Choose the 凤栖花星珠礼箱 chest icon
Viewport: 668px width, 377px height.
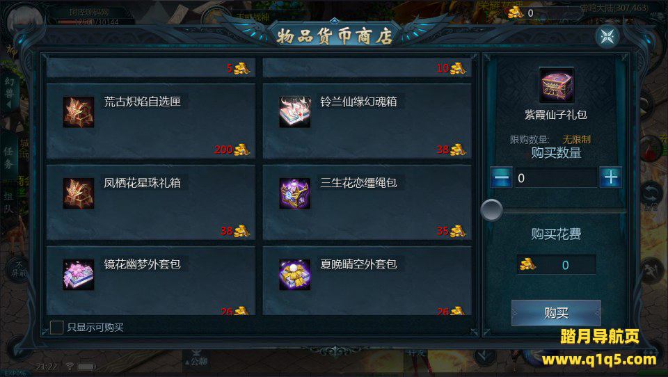(x=79, y=193)
